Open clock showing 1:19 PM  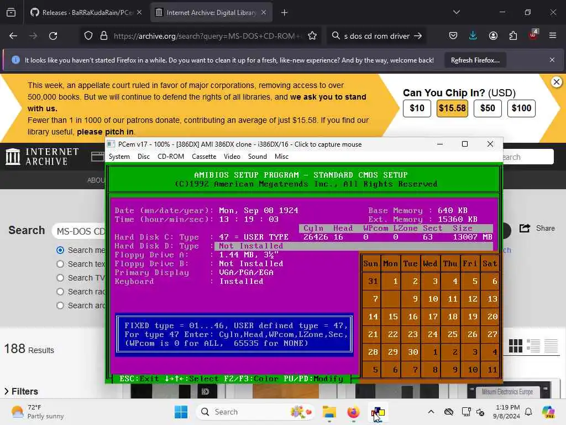pos(507,412)
